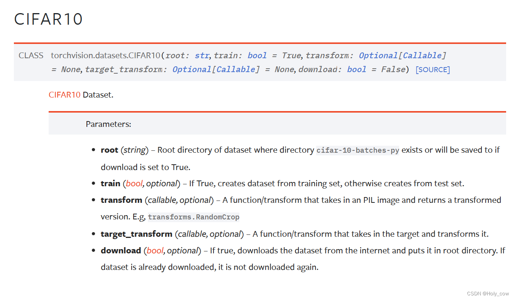The width and height of the screenshot is (515, 300).
Task: Click the cifar-10-batches-py code text
Action: click(358, 150)
